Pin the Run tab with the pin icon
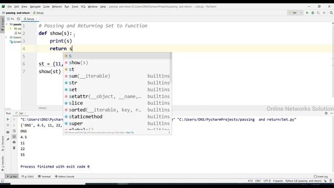The width and height of the screenshot is (334, 188). click(8, 139)
